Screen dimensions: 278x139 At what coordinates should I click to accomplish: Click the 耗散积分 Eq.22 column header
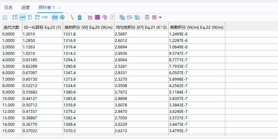point(197,27)
